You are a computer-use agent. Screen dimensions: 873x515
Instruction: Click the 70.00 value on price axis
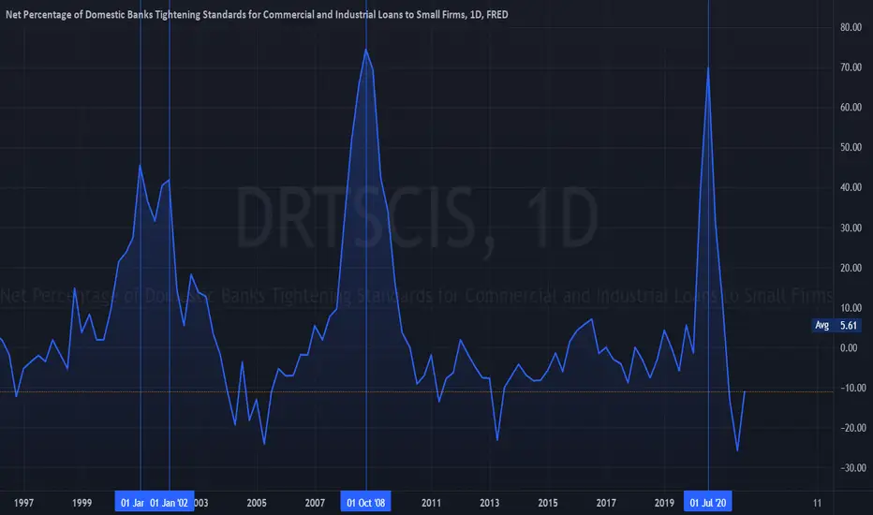tap(851, 67)
